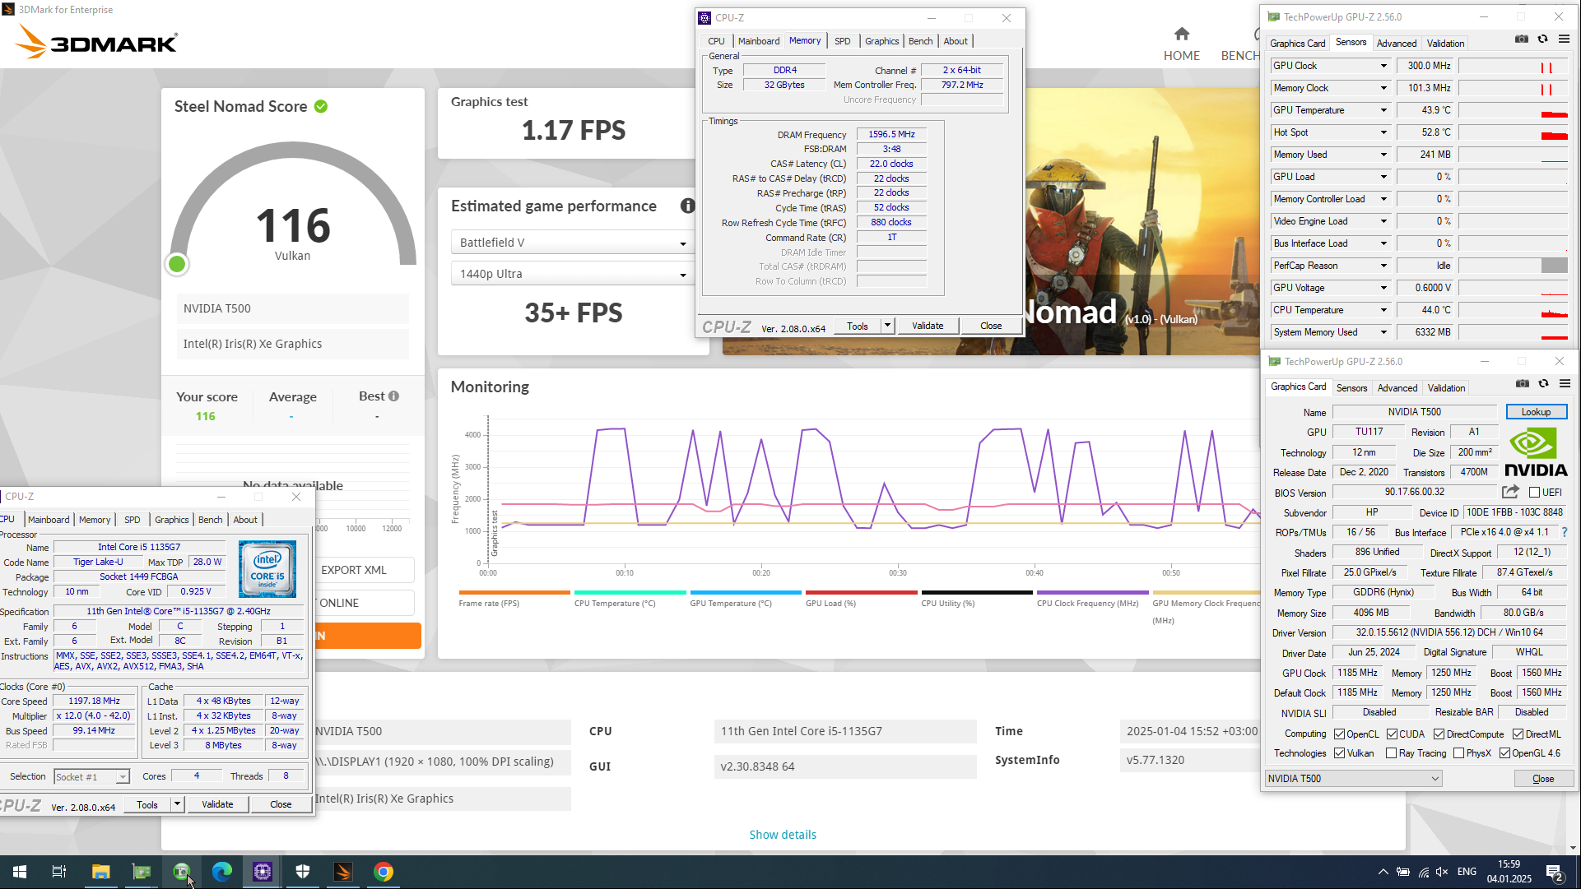Click the EXPORT XML button
Screen dimensions: 1581x889
coord(354,570)
